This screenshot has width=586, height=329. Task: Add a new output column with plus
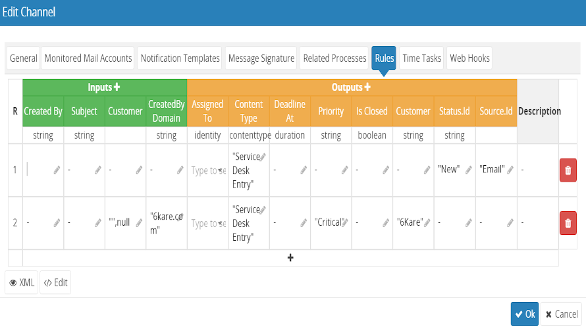(x=367, y=87)
